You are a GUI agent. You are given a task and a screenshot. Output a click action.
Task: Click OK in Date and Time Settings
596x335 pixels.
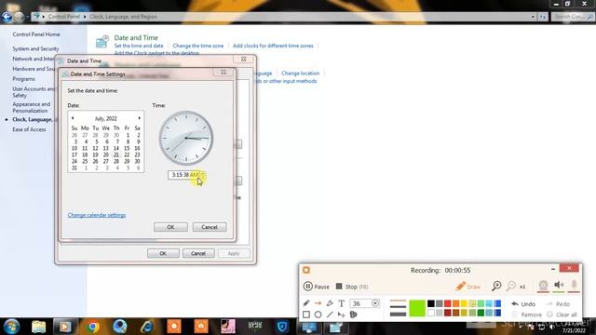tap(170, 227)
